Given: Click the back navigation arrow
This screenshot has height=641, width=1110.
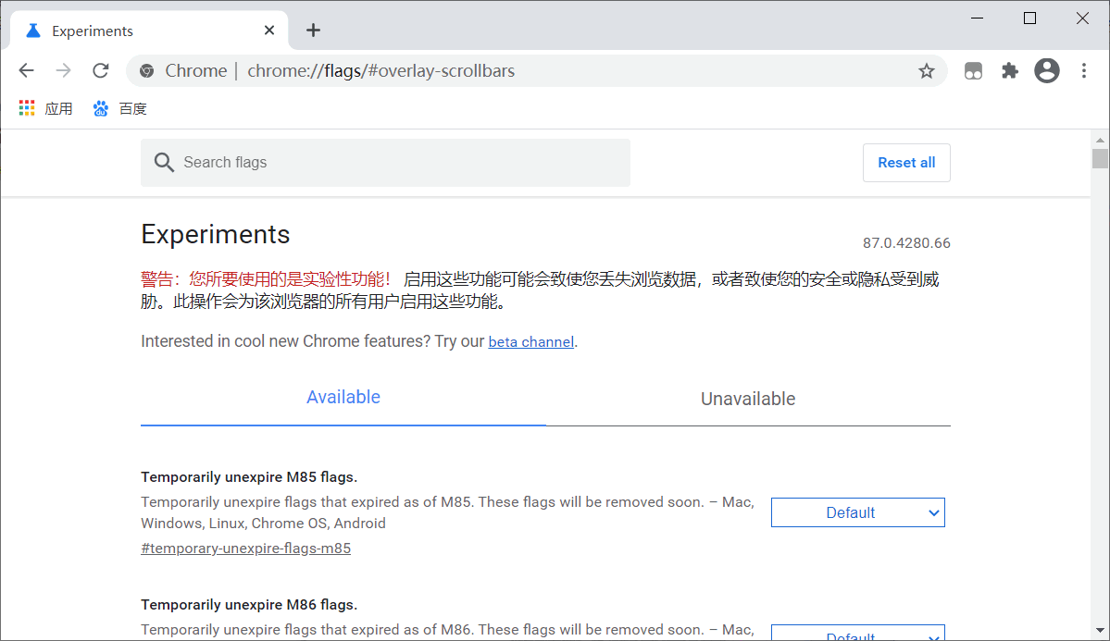Looking at the screenshot, I should tap(26, 70).
